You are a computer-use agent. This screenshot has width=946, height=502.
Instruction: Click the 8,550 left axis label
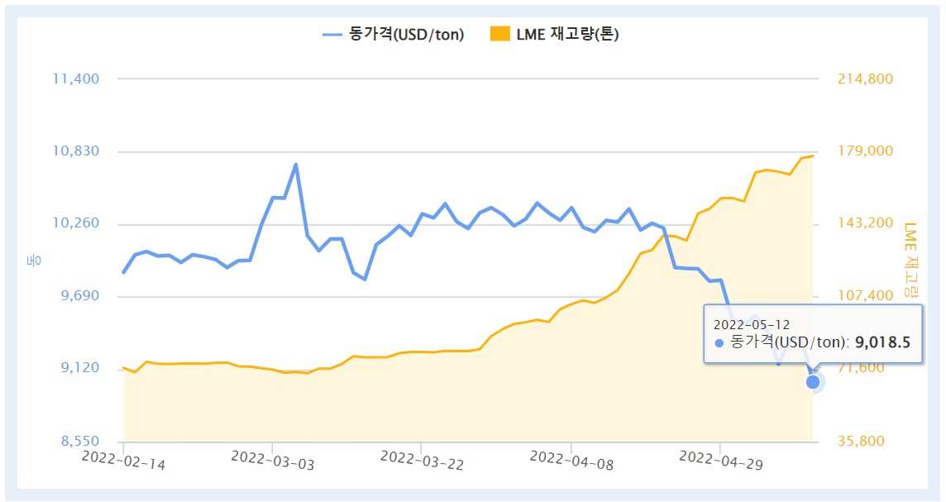click(x=79, y=441)
